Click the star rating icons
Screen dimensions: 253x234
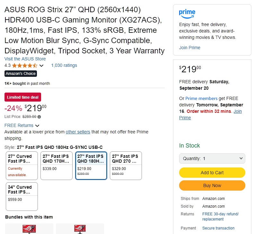(25, 66)
